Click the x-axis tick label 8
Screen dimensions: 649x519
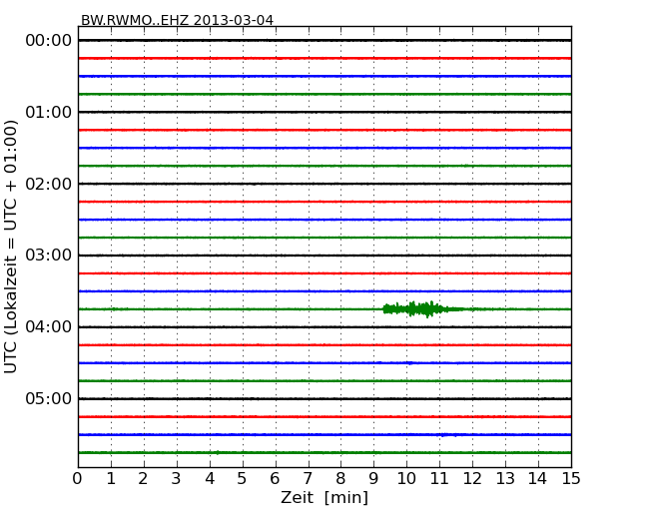340,479
